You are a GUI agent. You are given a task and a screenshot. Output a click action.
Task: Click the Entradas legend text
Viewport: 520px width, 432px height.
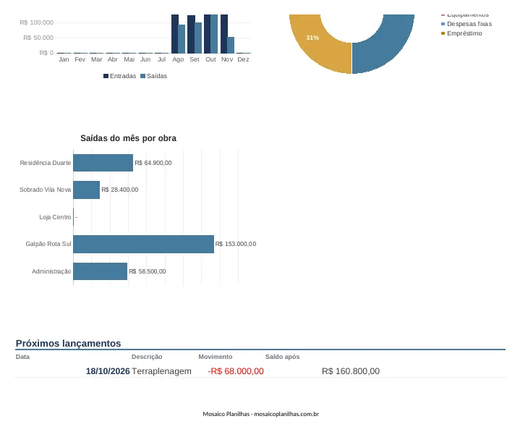click(x=123, y=76)
